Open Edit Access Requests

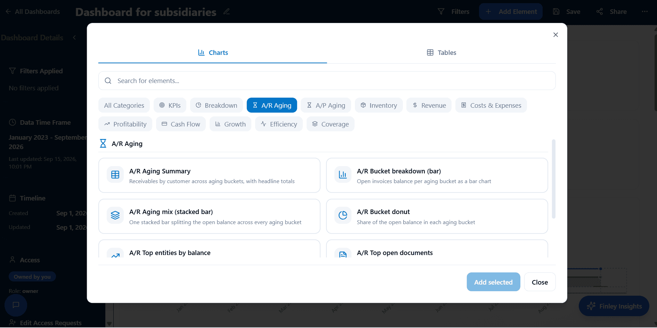[46, 323]
